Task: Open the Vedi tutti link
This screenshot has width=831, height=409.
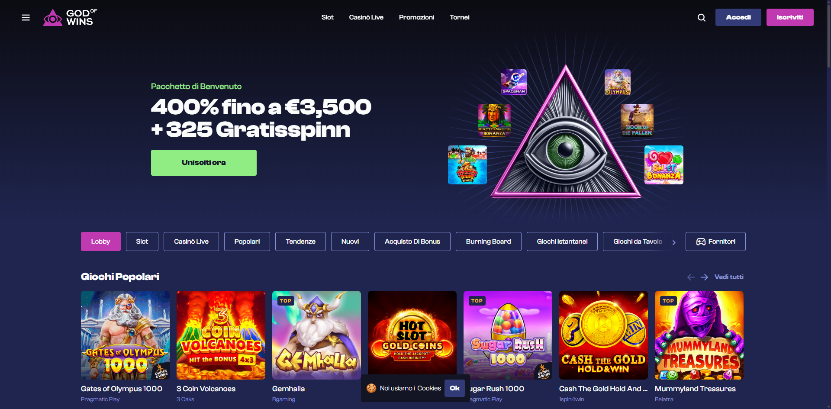Action: [x=729, y=277]
